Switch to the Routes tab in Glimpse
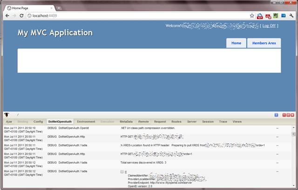 point(176,121)
